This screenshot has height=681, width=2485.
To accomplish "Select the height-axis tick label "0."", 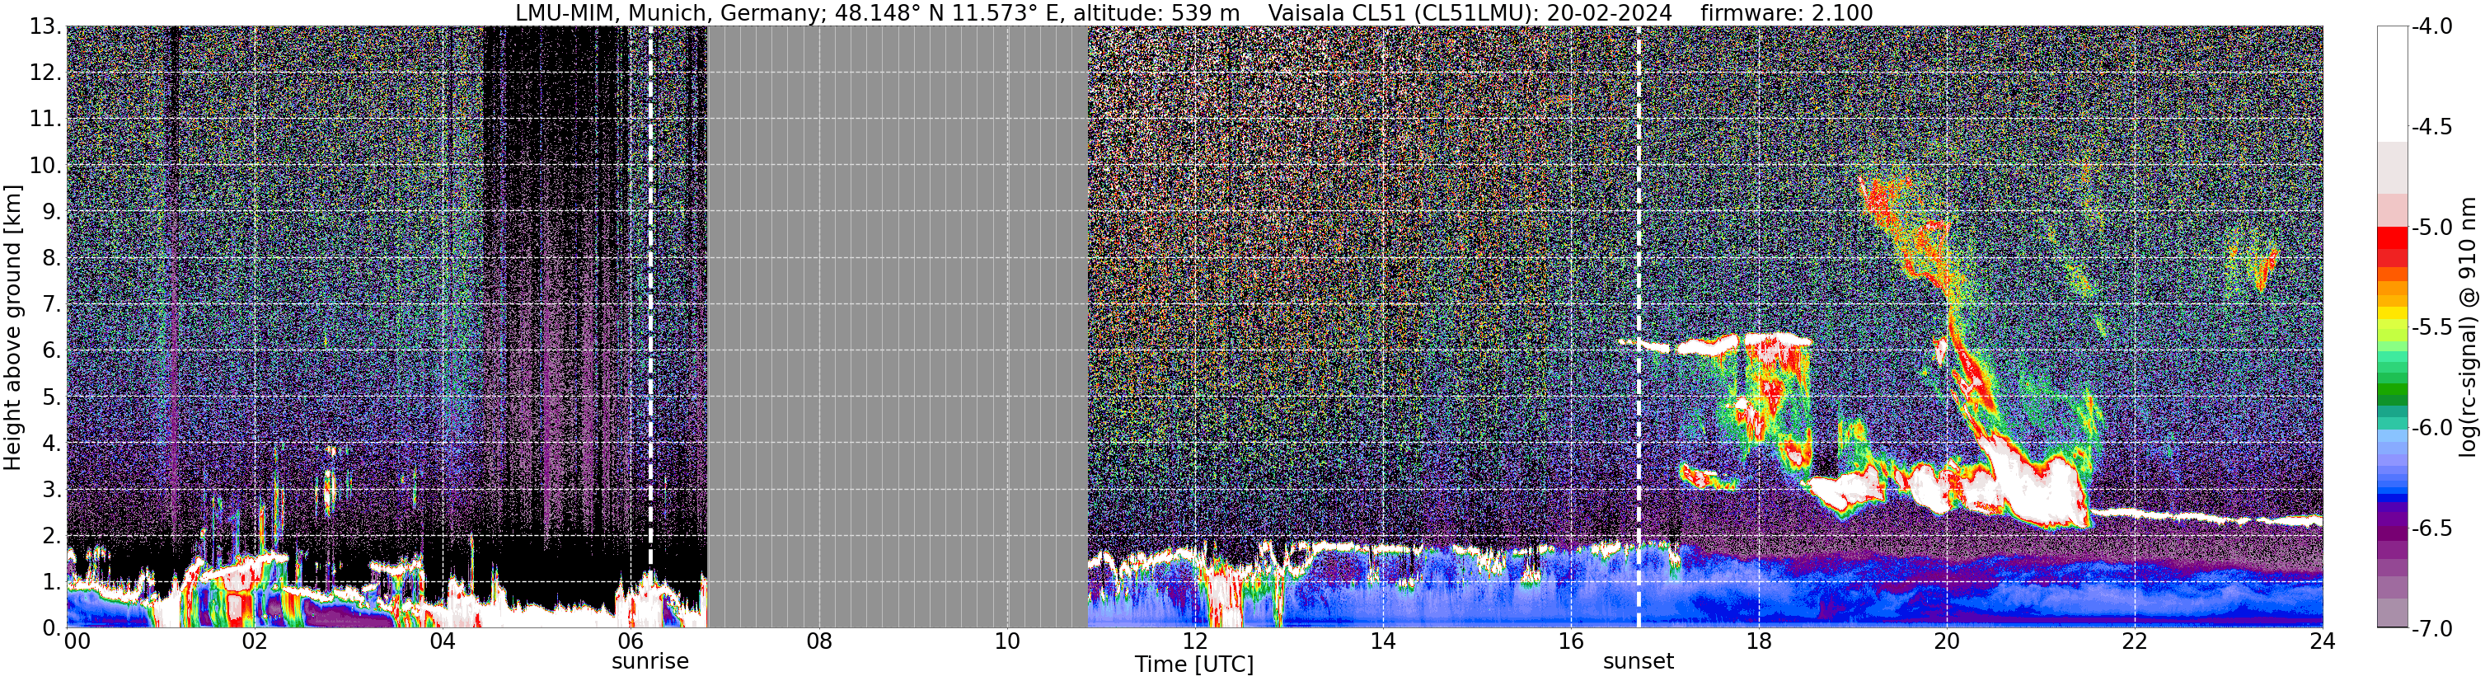I will 52,628.
